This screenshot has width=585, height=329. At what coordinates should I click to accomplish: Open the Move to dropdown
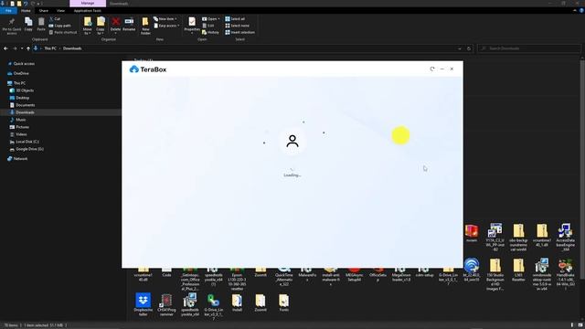click(88, 27)
